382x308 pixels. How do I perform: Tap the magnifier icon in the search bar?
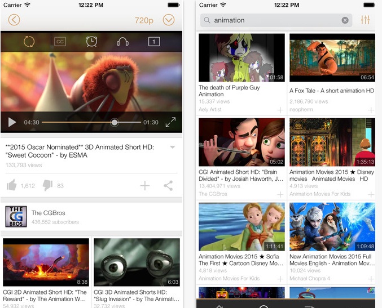tap(207, 20)
